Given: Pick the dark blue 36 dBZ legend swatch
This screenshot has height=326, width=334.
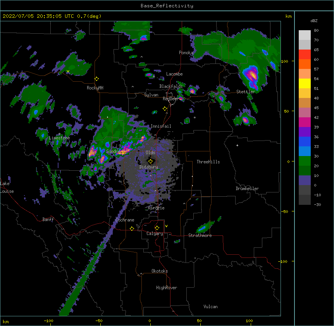Looking at the screenshot, I should (x=305, y=141).
